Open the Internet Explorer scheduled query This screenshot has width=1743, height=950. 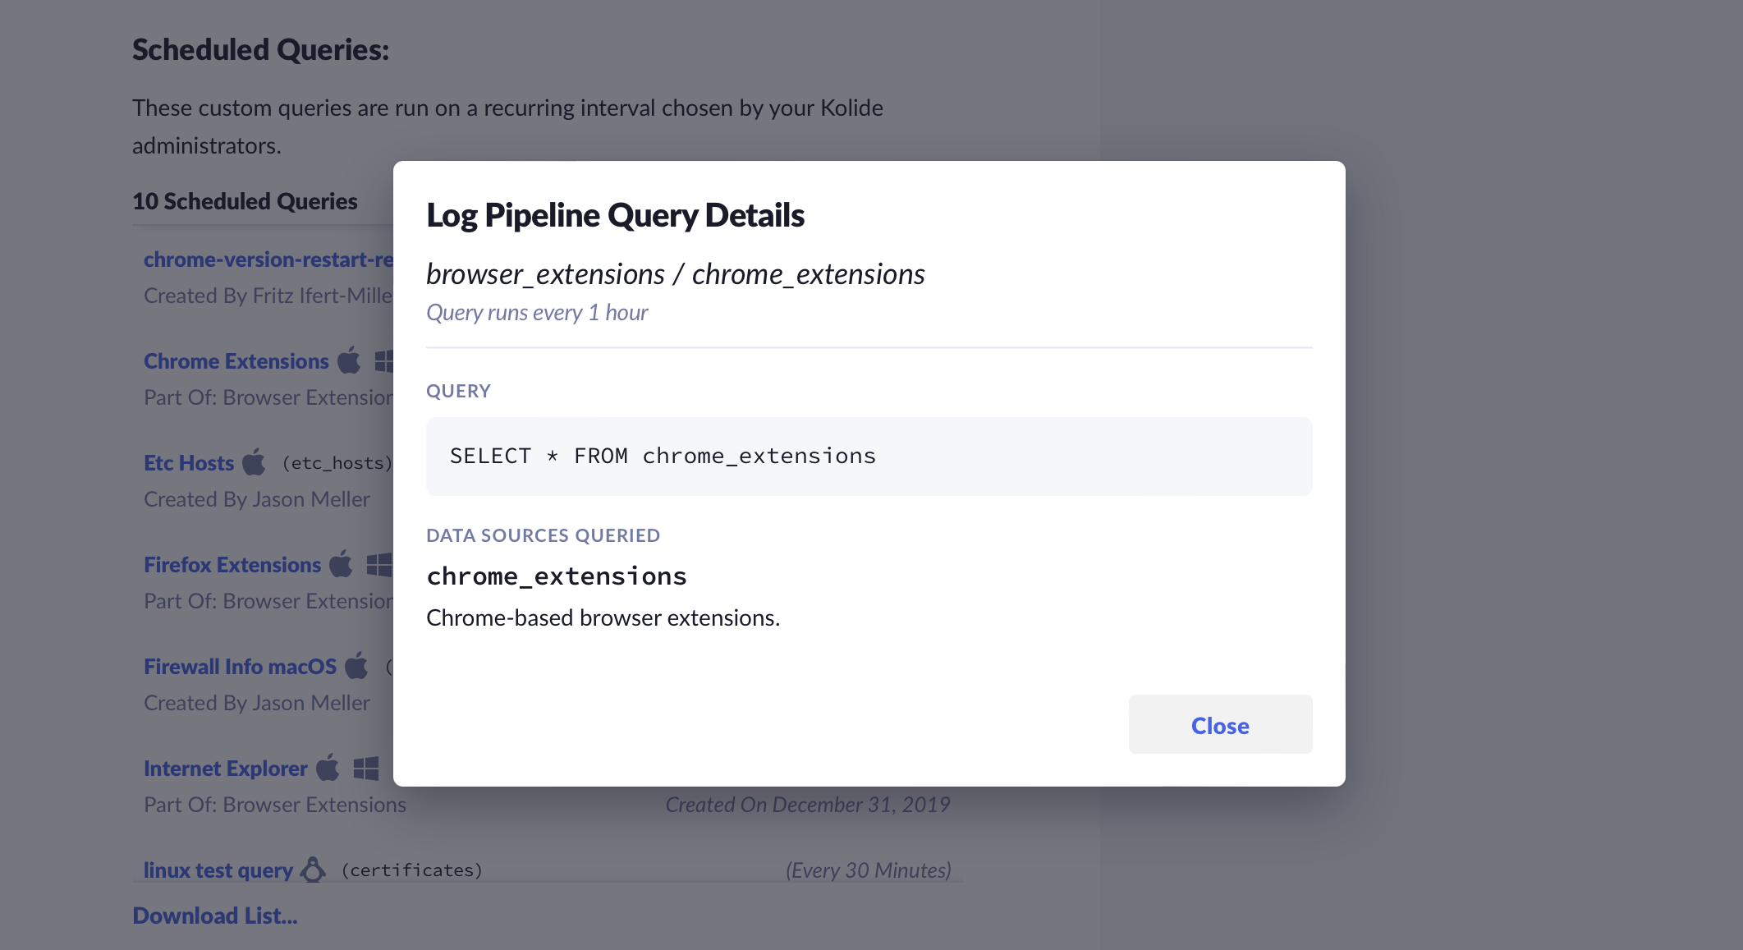pos(226,769)
